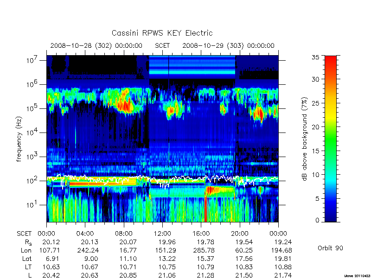The height and width of the screenshot is (278, 371).
Task: Click the end date "2008-10-29 (303) 00:00:00"
Action: pos(228,45)
